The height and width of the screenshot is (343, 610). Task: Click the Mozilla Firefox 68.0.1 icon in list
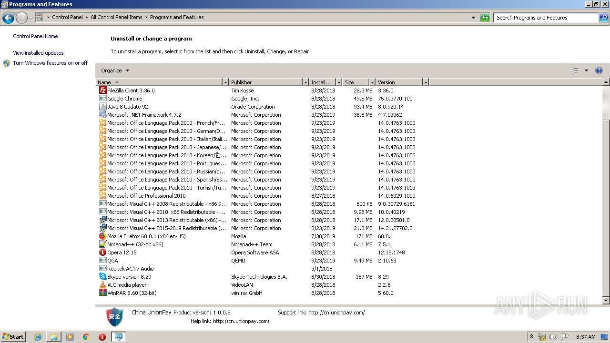click(x=102, y=236)
